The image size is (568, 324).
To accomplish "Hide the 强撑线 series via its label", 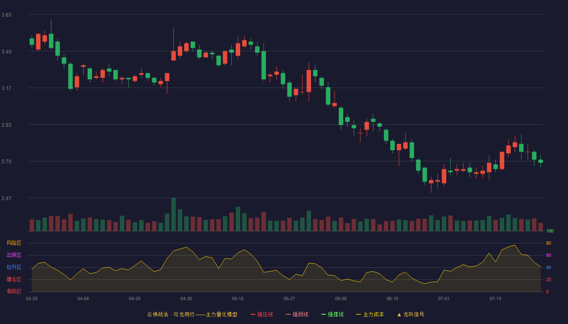I will [x=336, y=314].
